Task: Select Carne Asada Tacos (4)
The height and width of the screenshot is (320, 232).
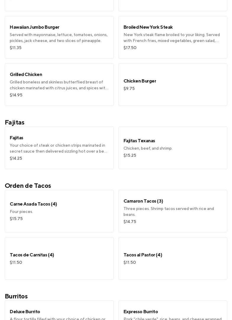Action: (x=59, y=211)
